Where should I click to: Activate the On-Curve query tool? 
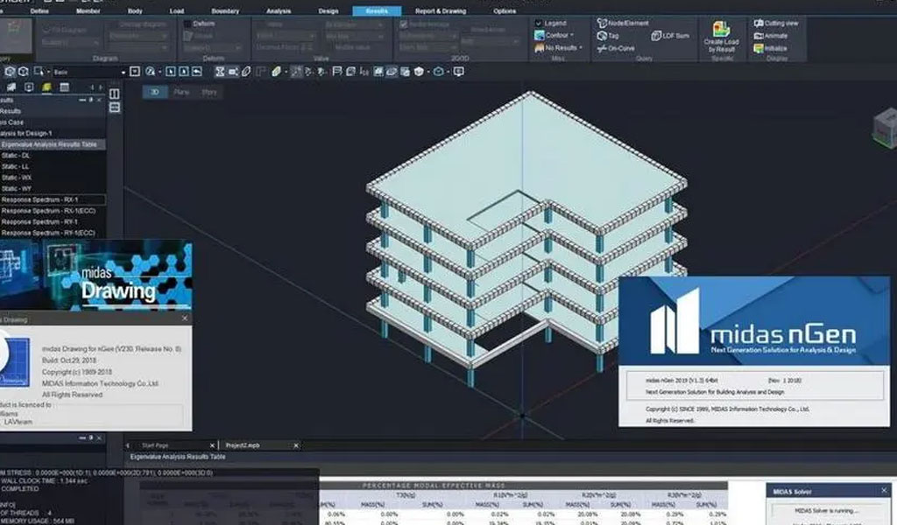click(602, 48)
